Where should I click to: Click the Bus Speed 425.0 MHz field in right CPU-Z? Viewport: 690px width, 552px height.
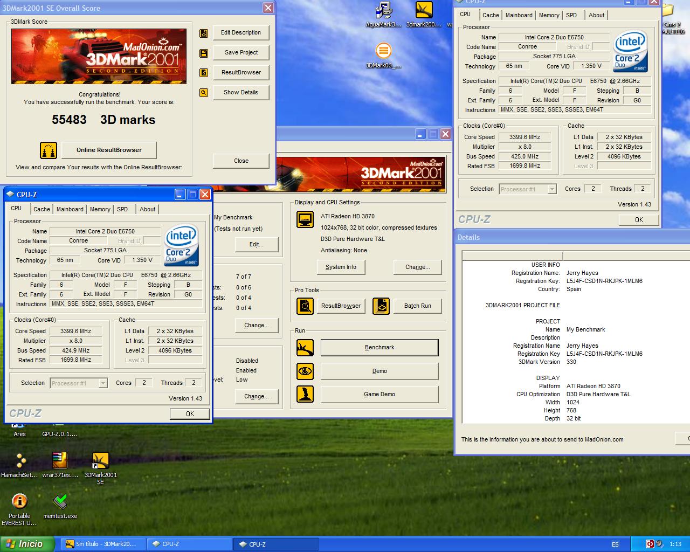pos(525,156)
